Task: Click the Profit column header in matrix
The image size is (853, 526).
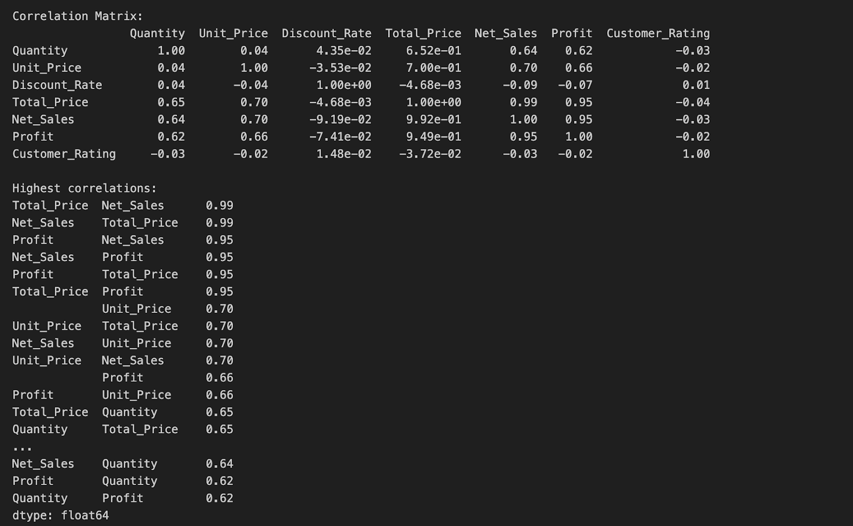Action: tap(572, 34)
